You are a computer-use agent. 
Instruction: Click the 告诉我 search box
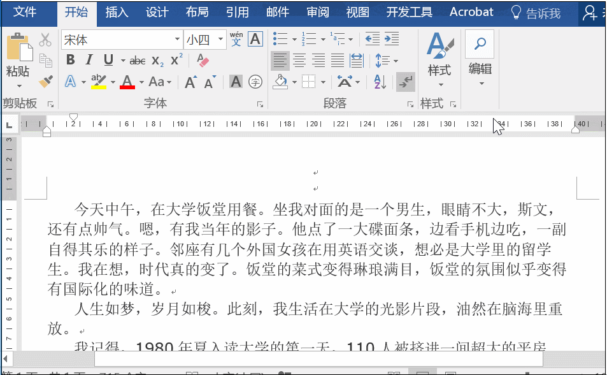pos(536,13)
